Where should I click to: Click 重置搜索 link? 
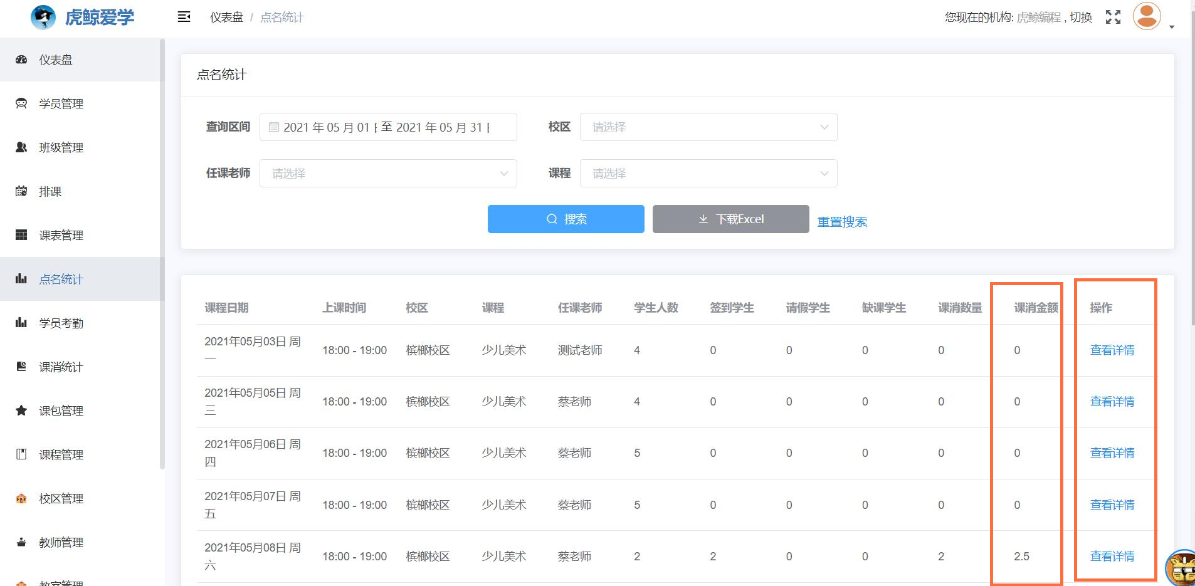pos(842,222)
